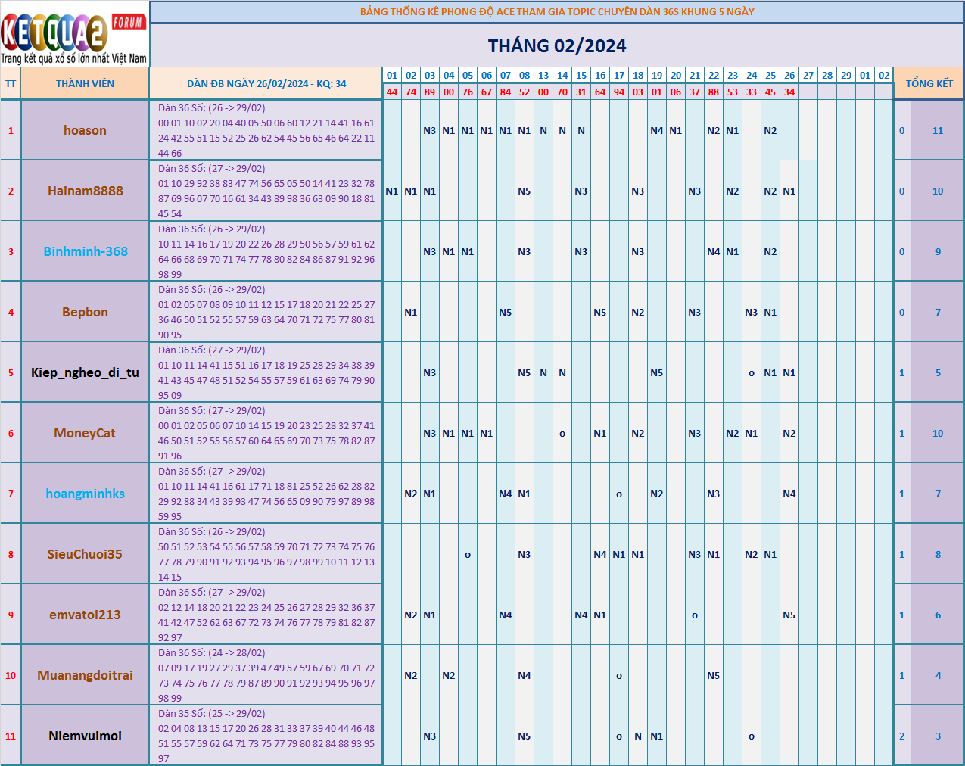Click Muanangdoitrai's N5 cell on day 22
This screenshot has height=766, width=965.
(714, 675)
